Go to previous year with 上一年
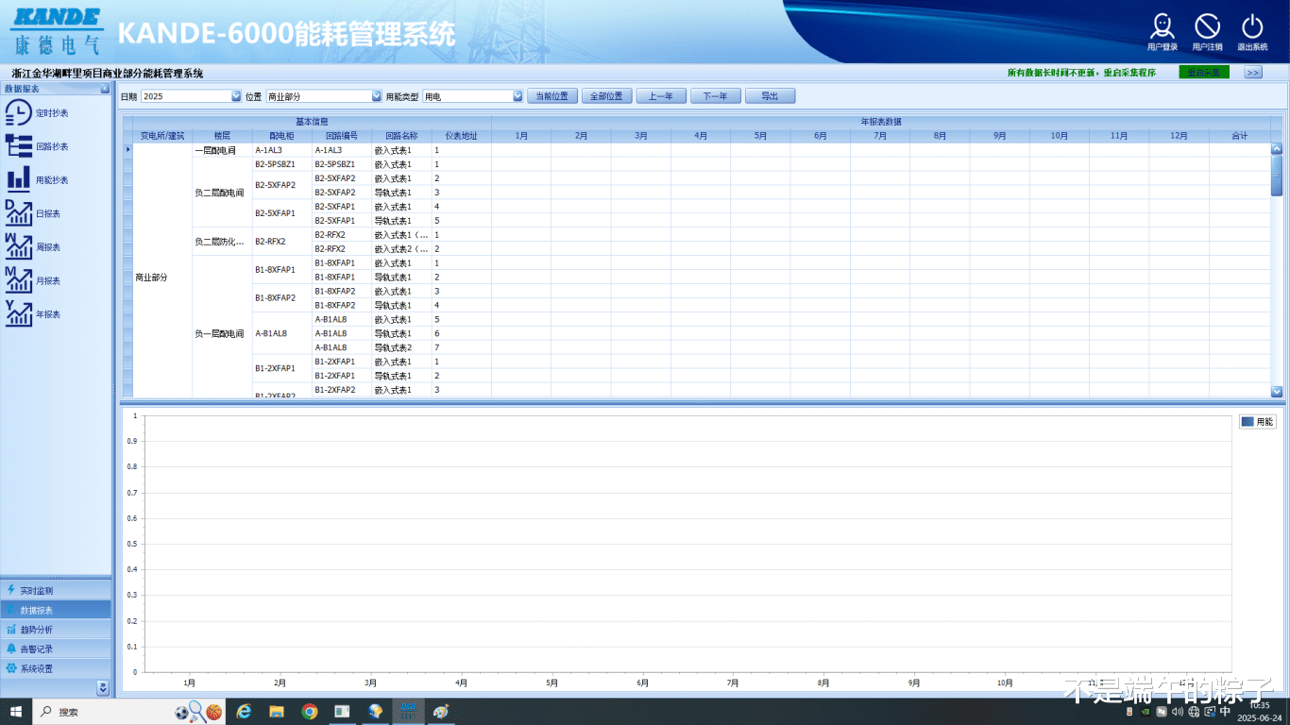The height and width of the screenshot is (725, 1290). point(661,96)
